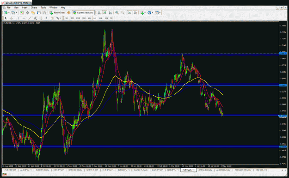Image resolution: width=289 pixels, height=178 pixels.
Task: Open the Charts menu
Action: 34,7
